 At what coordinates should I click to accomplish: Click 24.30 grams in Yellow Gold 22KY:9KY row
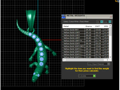(88, 46)
